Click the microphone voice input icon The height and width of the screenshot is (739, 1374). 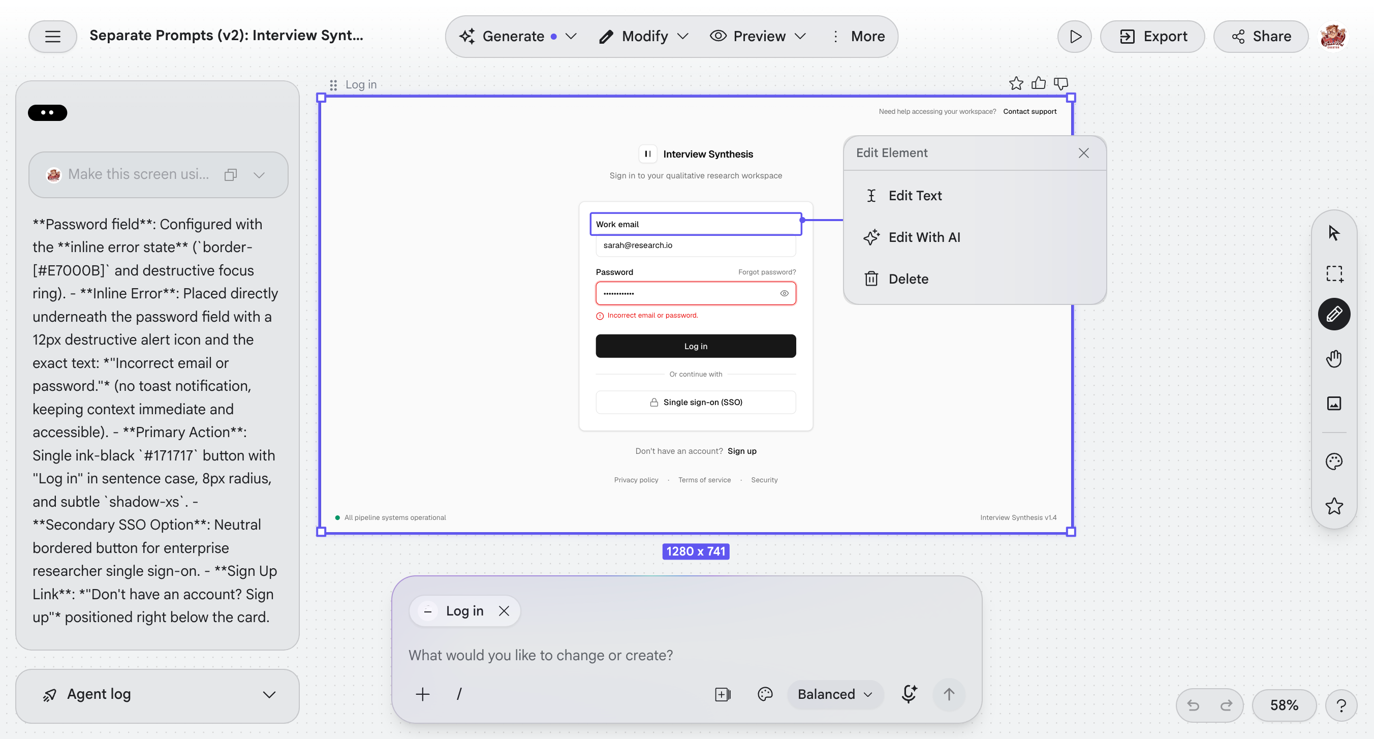pyautogui.click(x=909, y=694)
